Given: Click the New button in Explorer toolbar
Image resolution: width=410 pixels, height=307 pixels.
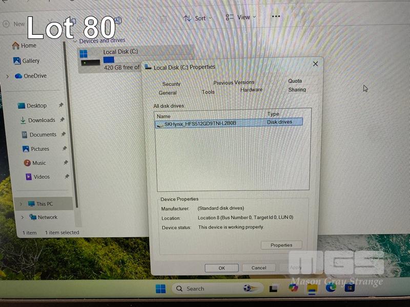Looking at the screenshot, I should (x=14, y=24).
